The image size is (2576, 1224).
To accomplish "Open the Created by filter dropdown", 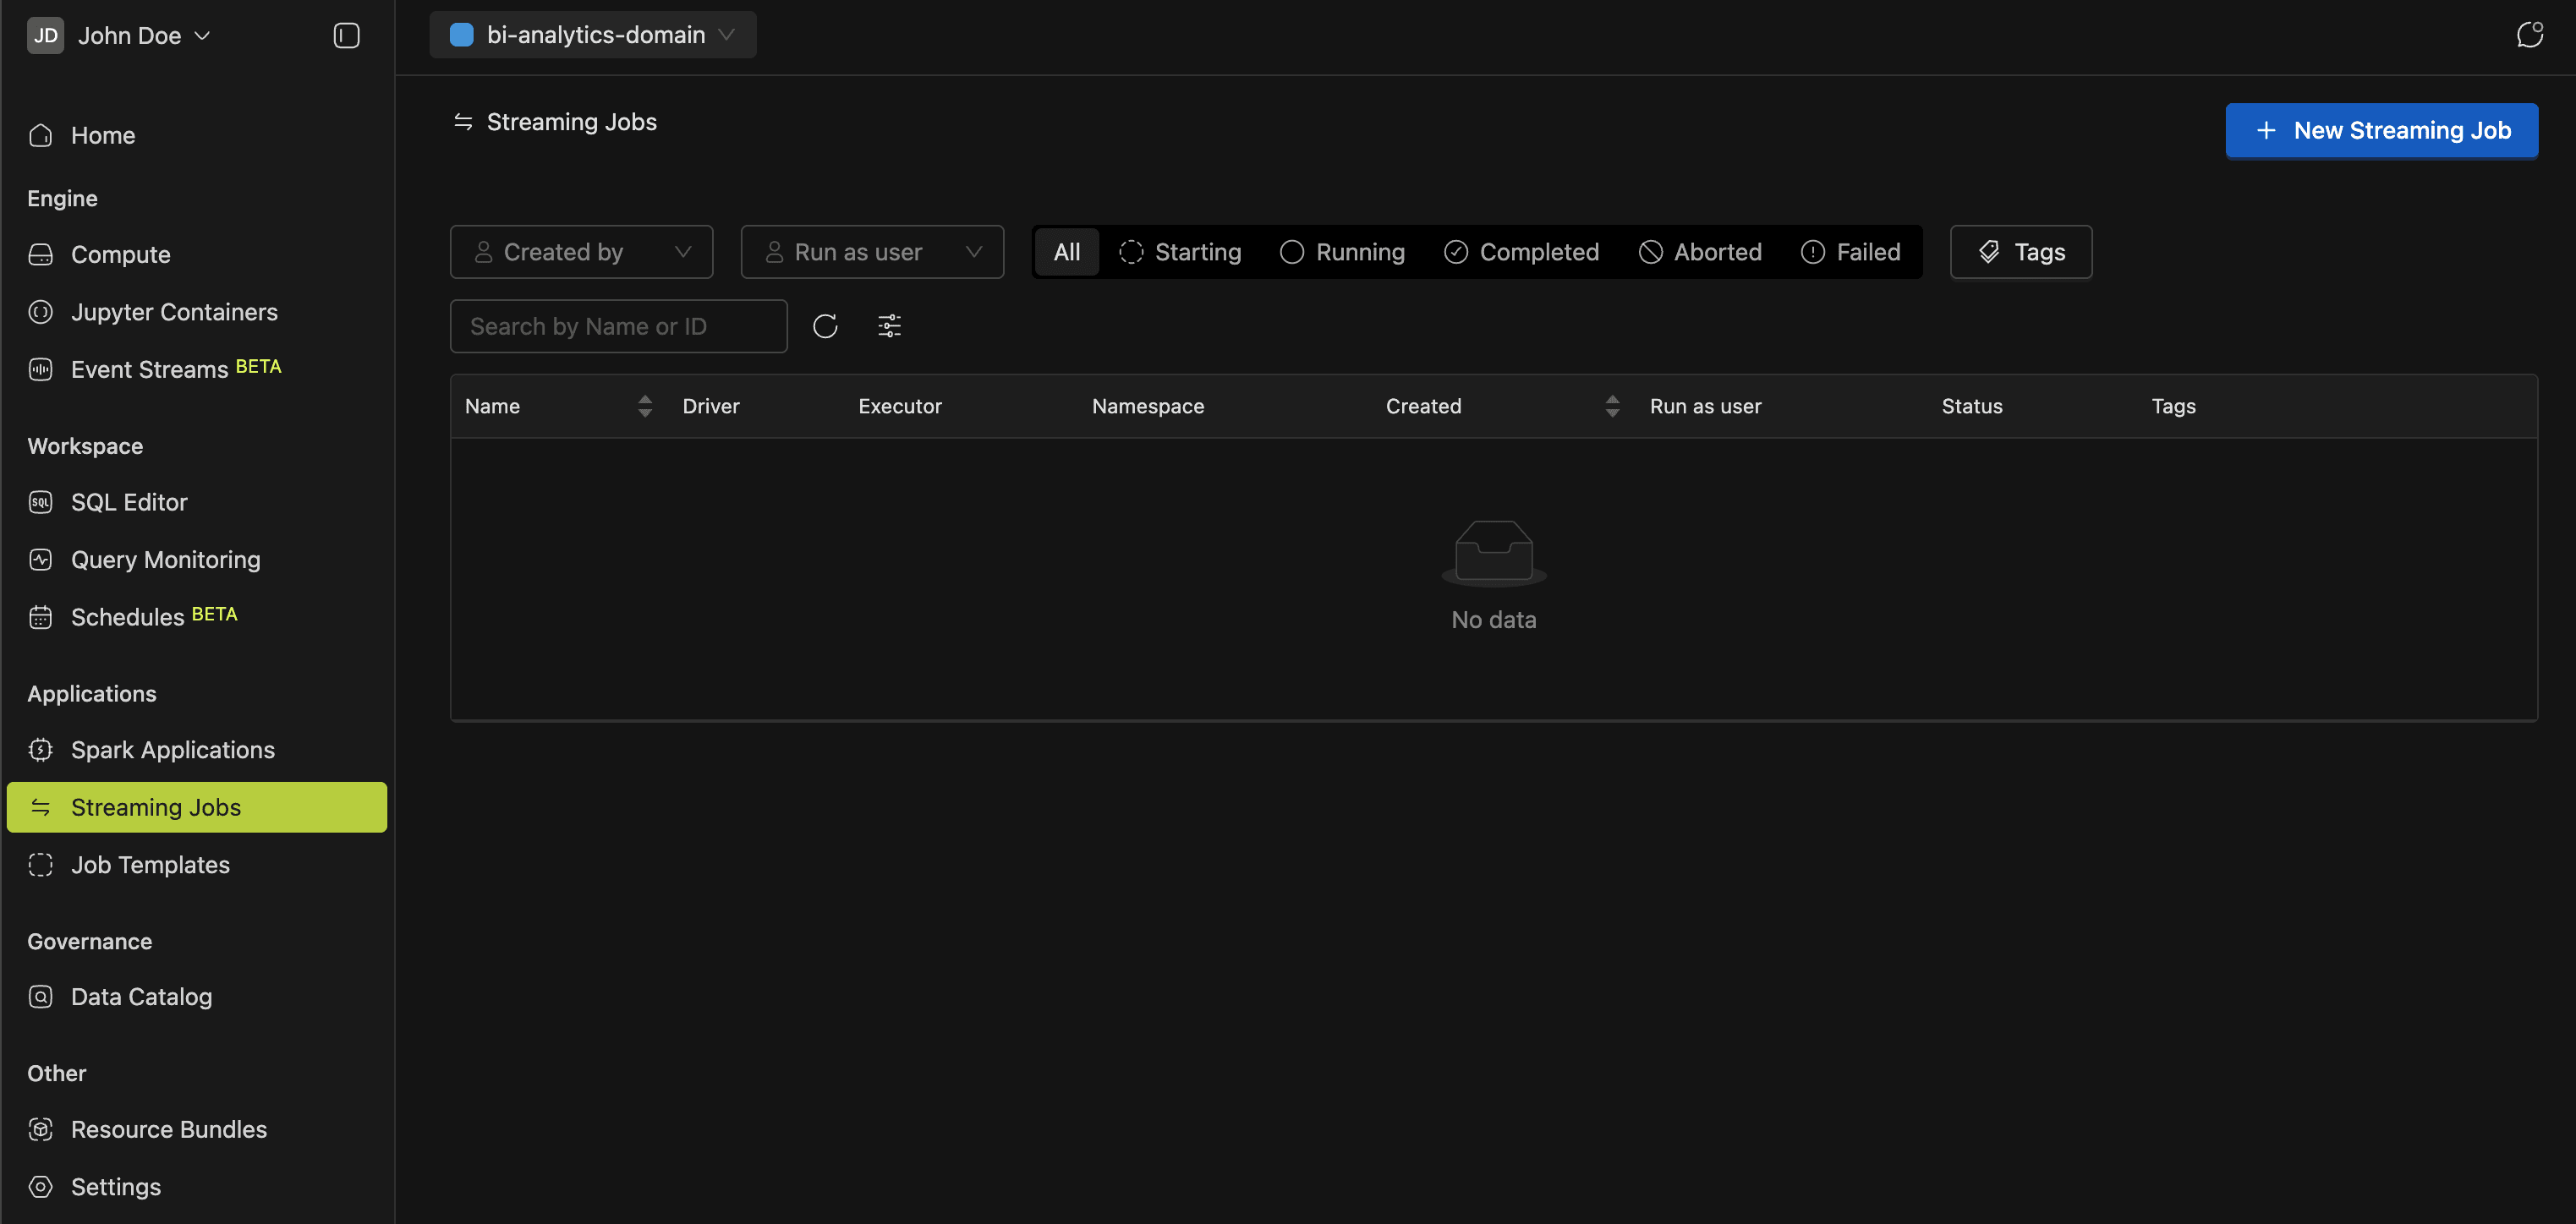I will coord(581,251).
